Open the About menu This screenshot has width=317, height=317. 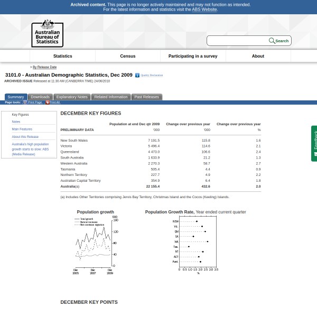[258, 56]
